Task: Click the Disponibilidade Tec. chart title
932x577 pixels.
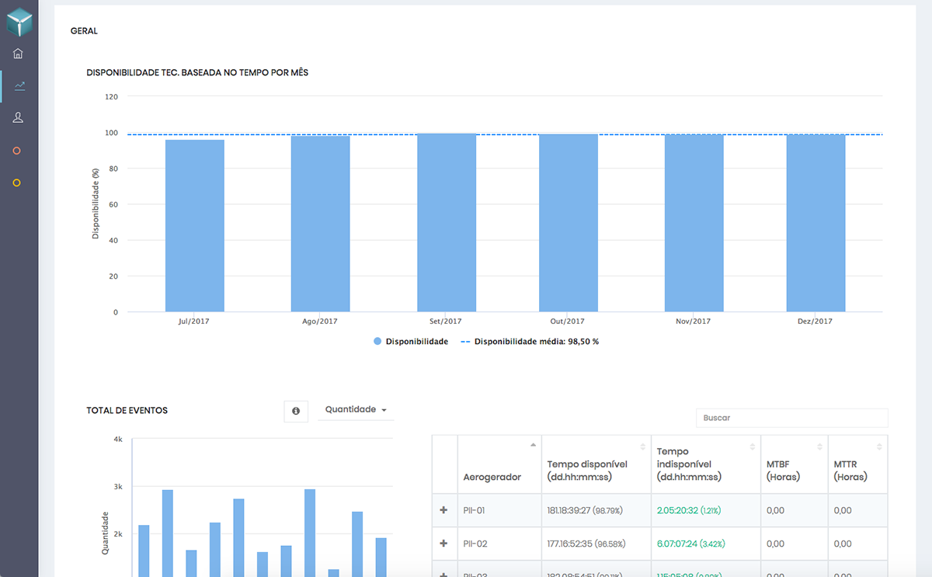Action: [x=197, y=72]
